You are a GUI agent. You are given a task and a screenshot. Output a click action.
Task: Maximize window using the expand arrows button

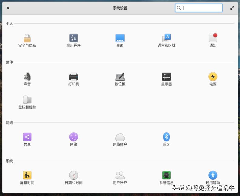click(232, 8)
